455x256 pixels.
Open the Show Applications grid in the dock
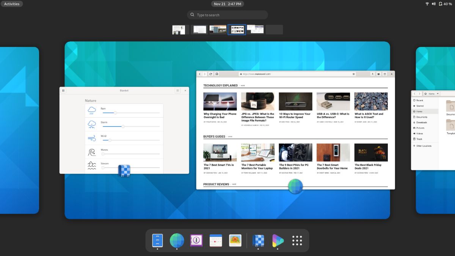click(x=297, y=240)
